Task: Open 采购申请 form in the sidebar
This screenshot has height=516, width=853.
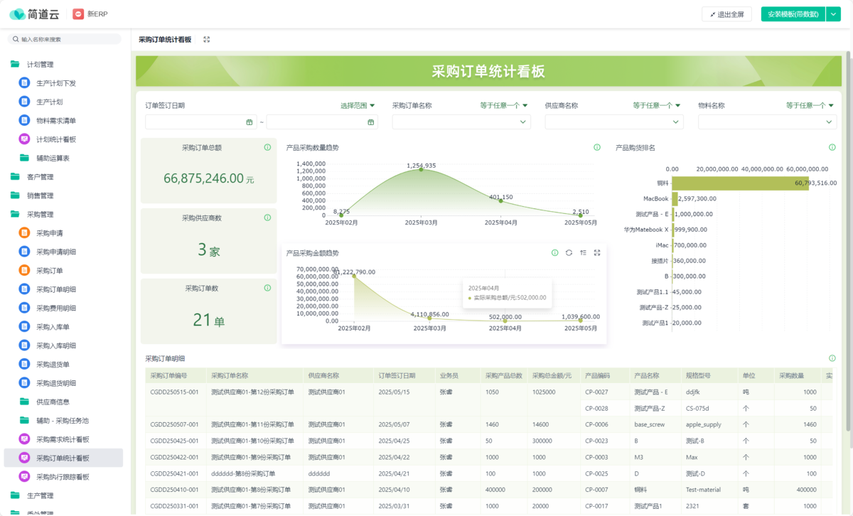Action: pyautogui.click(x=50, y=233)
